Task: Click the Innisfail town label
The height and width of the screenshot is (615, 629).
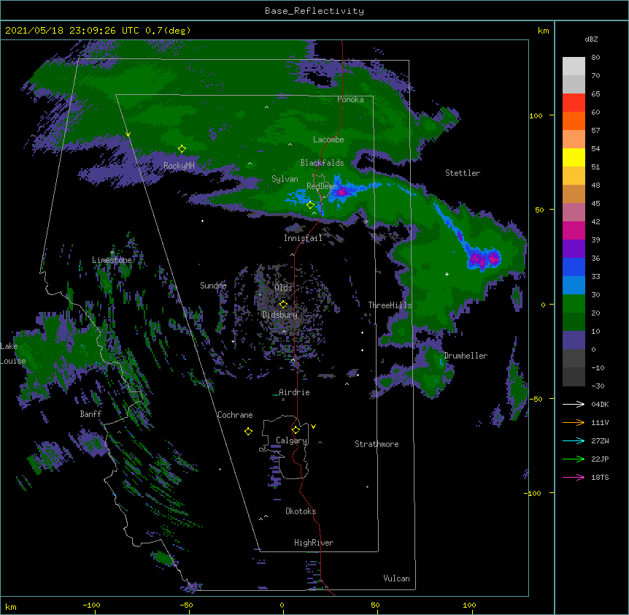Action: 303,238
